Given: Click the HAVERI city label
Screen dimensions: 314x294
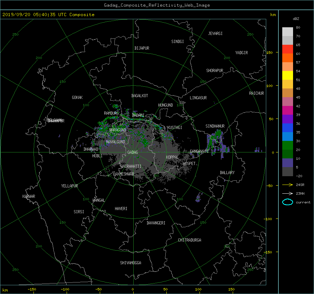Looking at the screenshot, I should pos(121,209).
